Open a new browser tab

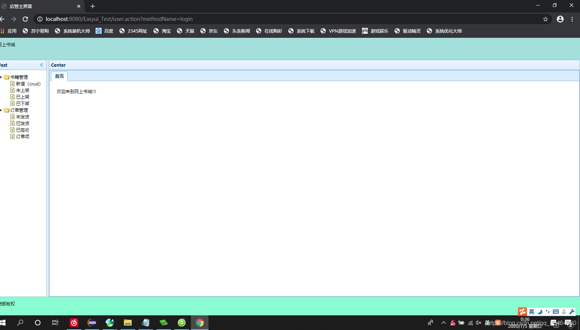coord(93,6)
